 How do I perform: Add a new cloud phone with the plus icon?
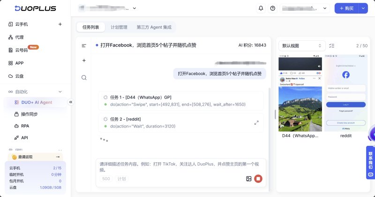60,24
